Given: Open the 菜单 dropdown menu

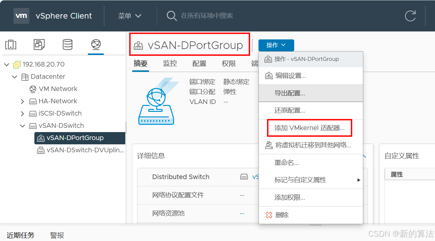Looking at the screenshot, I should (x=130, y=16).
